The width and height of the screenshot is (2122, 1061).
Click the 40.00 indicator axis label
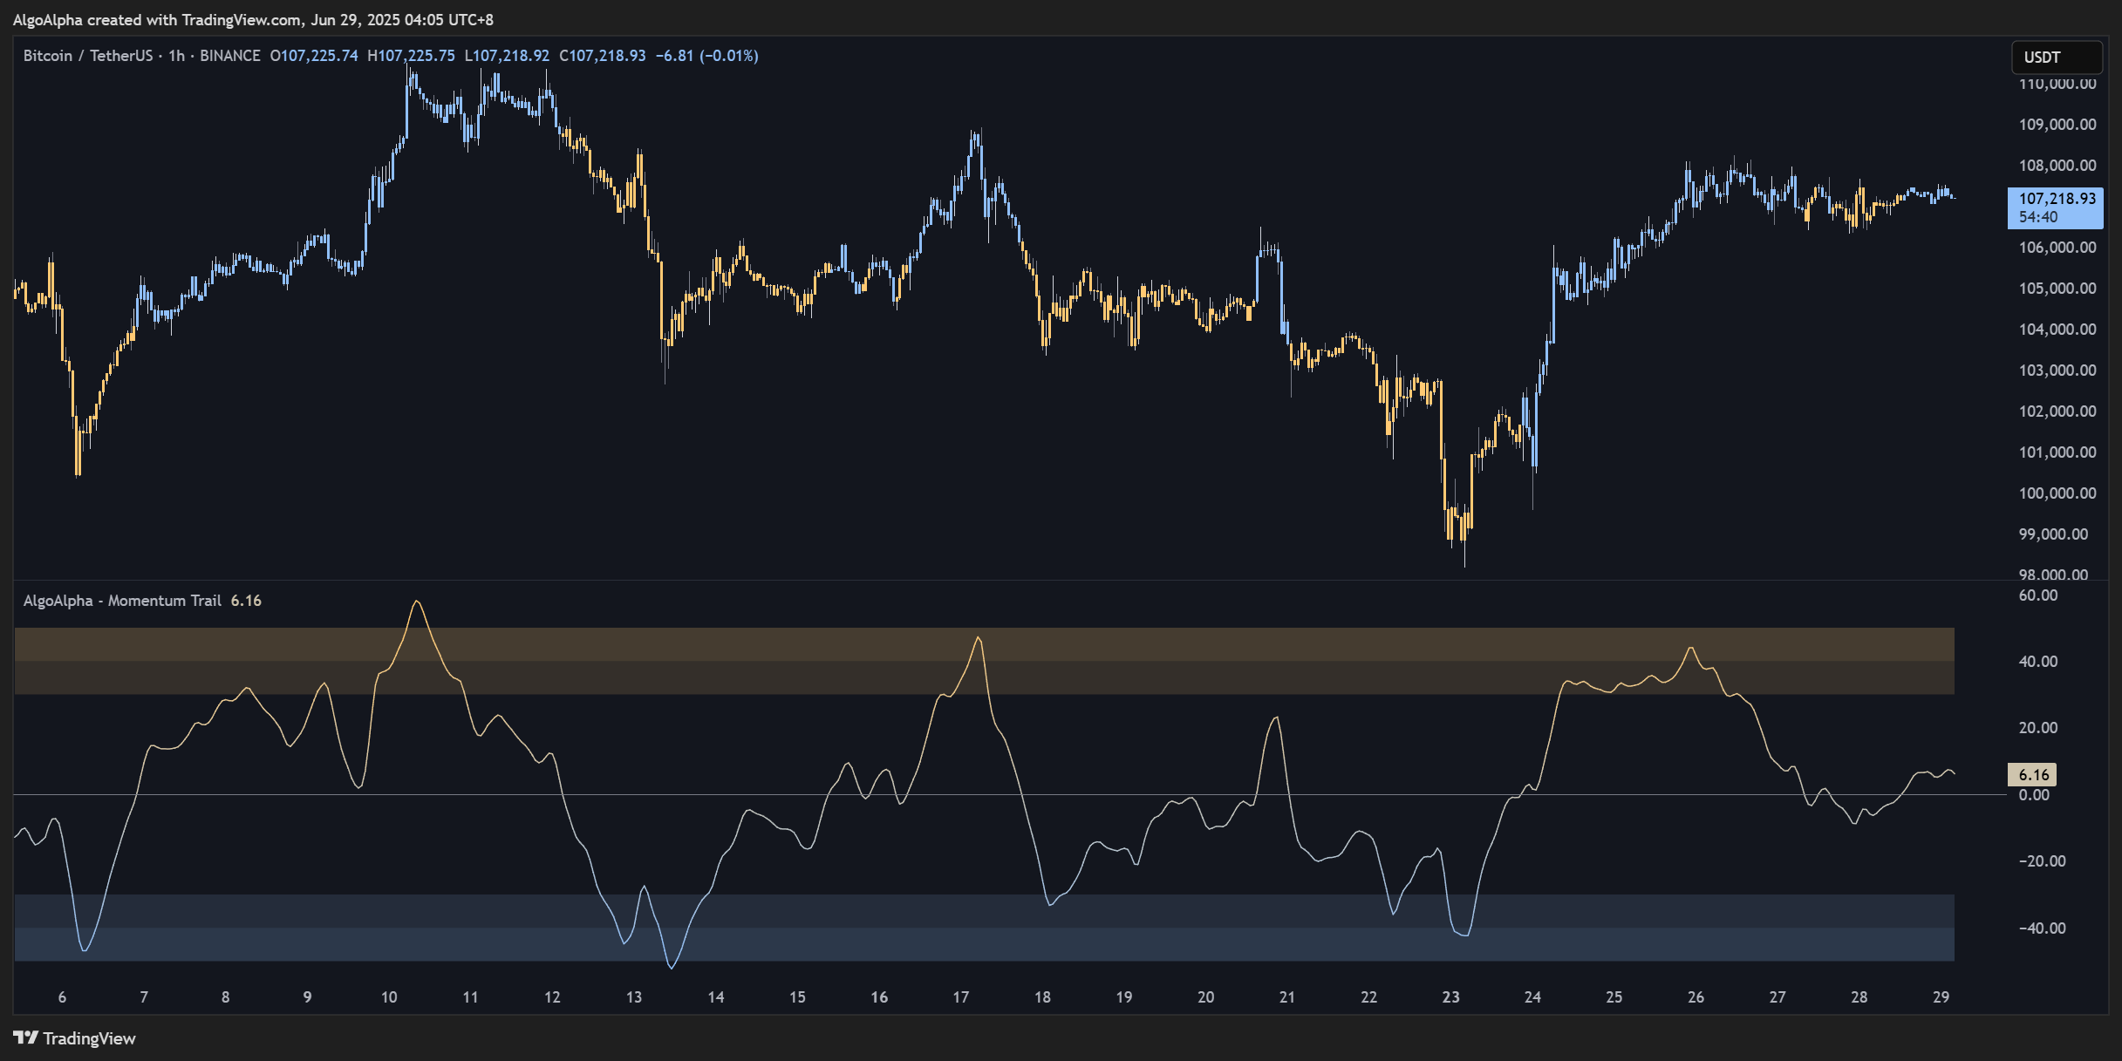point(2038,662)
